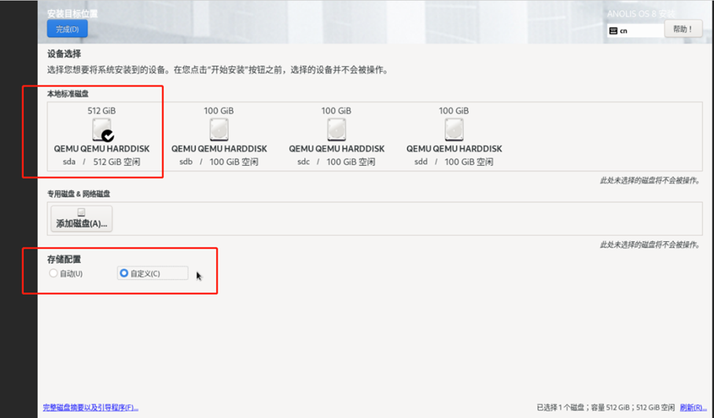Select the sdc hard disk icon
714x418 pixels.
pos(336,129)
